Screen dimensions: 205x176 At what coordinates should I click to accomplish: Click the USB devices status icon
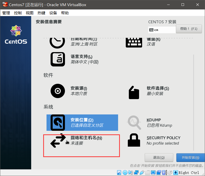142,173
